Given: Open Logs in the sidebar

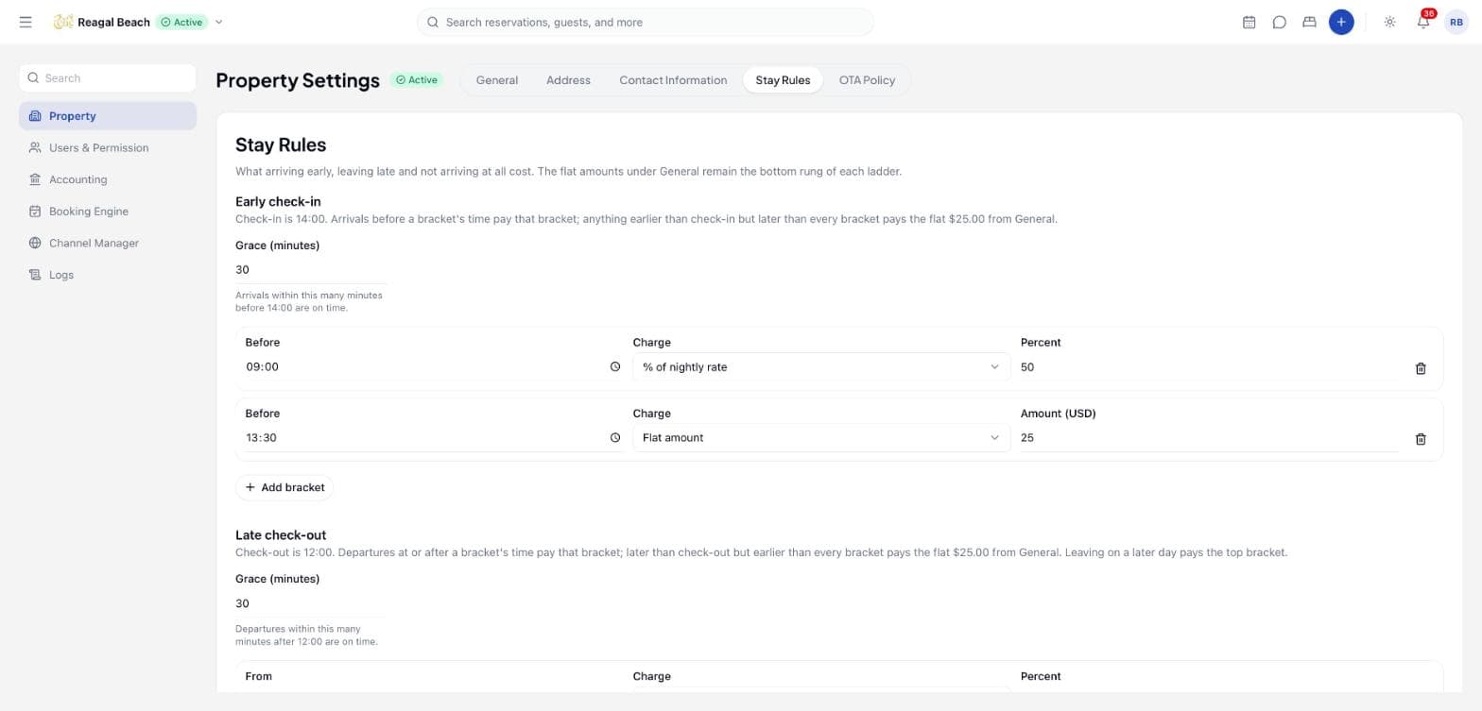Looking at the screenshot, I should pos(108,275).
